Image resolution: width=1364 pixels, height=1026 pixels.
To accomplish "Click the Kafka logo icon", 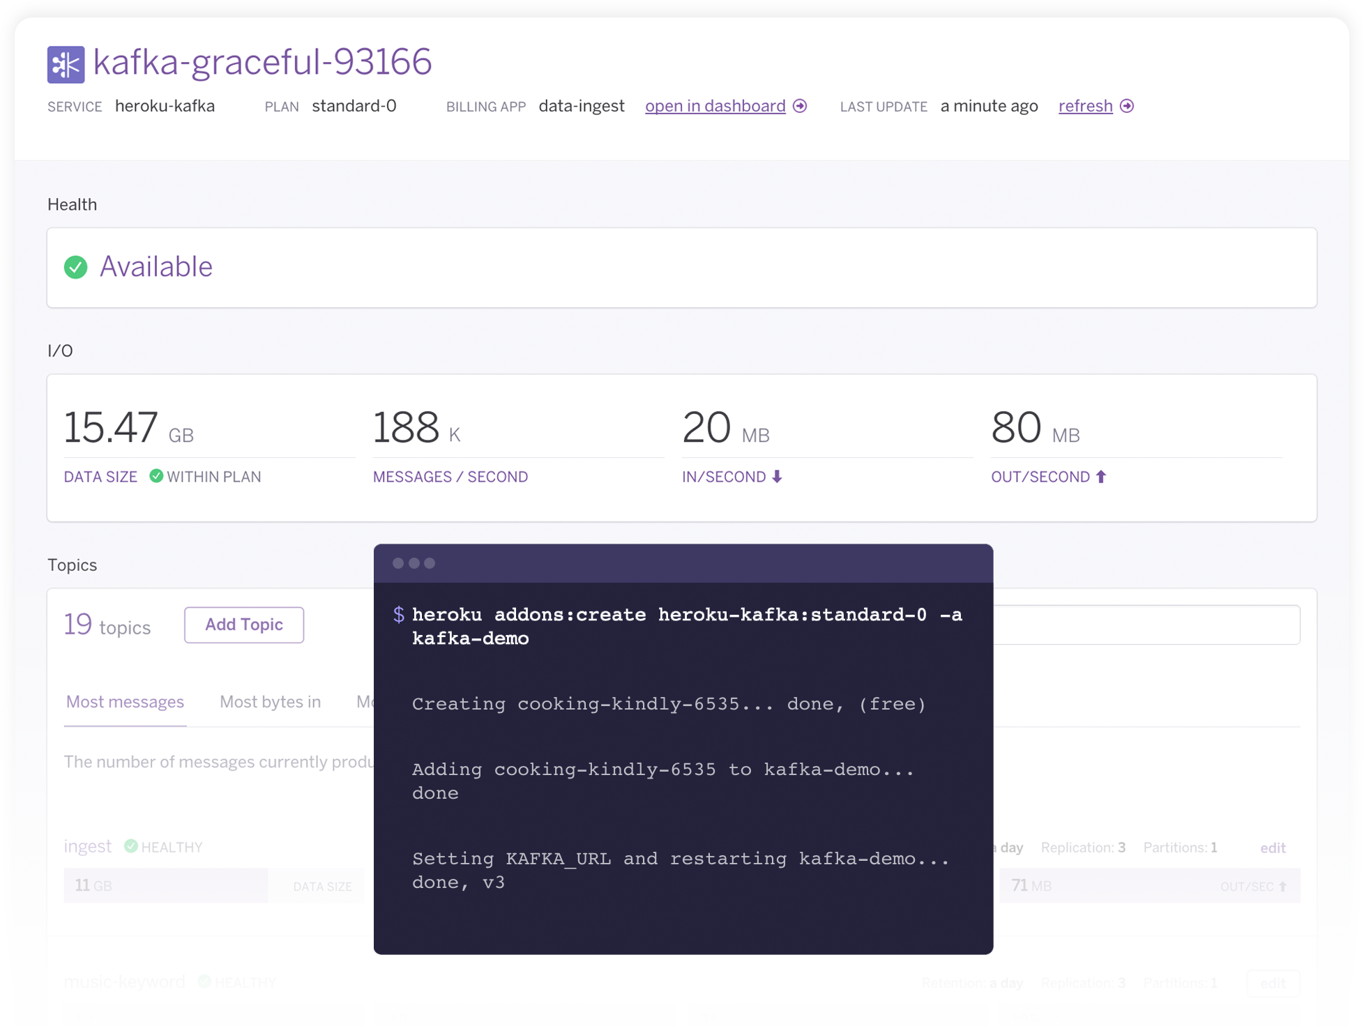I will click(66, 64).
